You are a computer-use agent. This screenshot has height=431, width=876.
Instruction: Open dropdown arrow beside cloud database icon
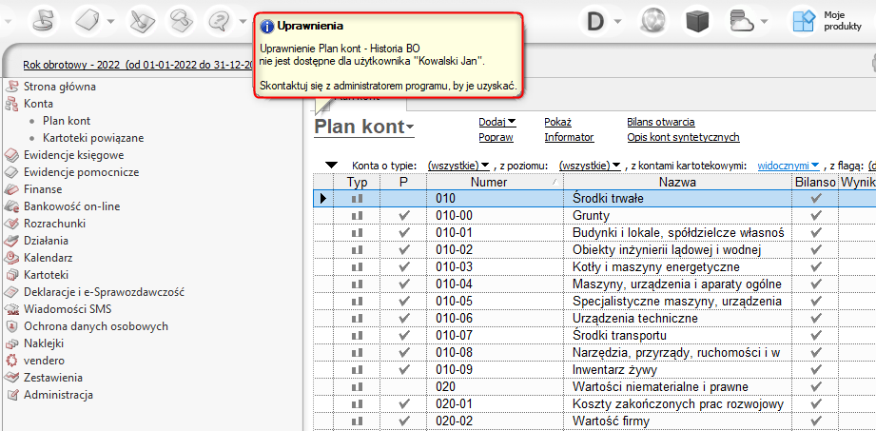[763, 22]
